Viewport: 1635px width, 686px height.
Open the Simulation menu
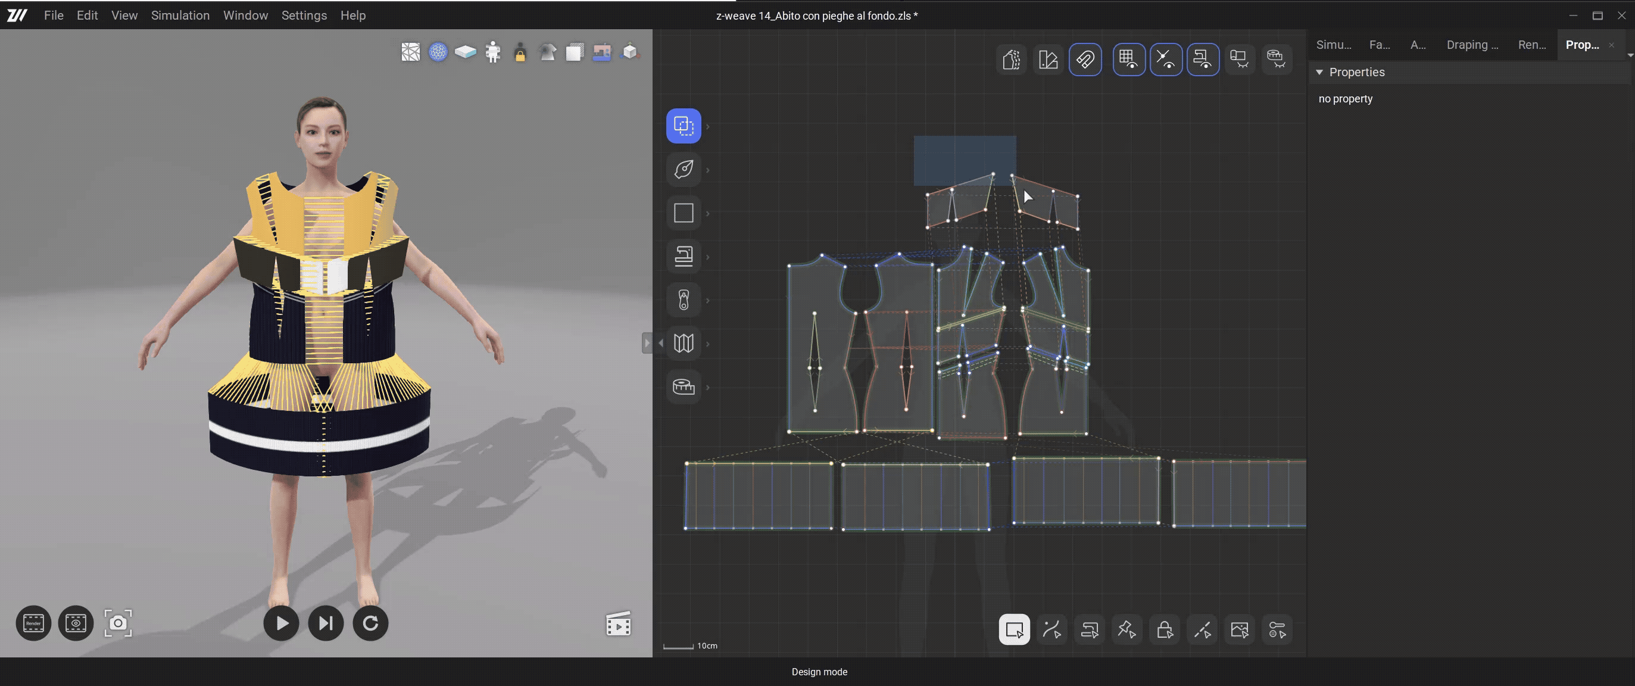pos(180,15)
